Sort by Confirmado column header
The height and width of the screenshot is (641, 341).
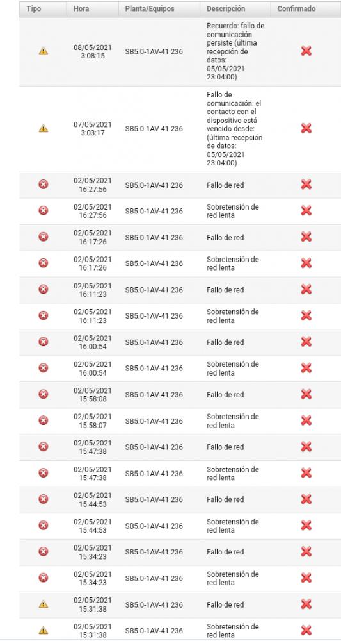coord(297,8)
